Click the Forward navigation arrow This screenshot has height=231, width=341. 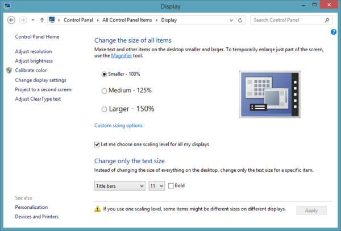click(23, 20)
